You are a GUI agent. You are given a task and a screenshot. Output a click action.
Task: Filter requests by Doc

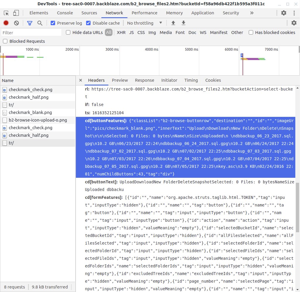click(192, 33)
